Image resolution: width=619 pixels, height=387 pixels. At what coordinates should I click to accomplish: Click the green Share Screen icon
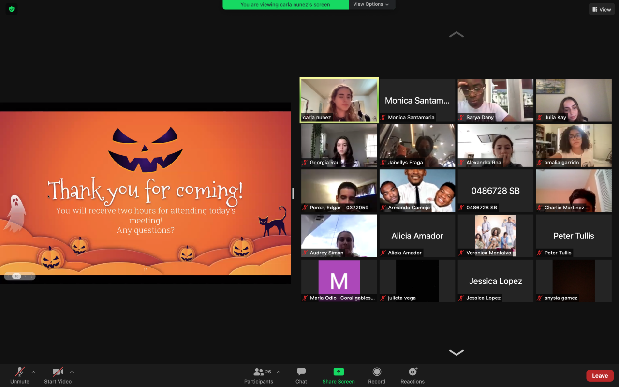[x=339, y=372]
